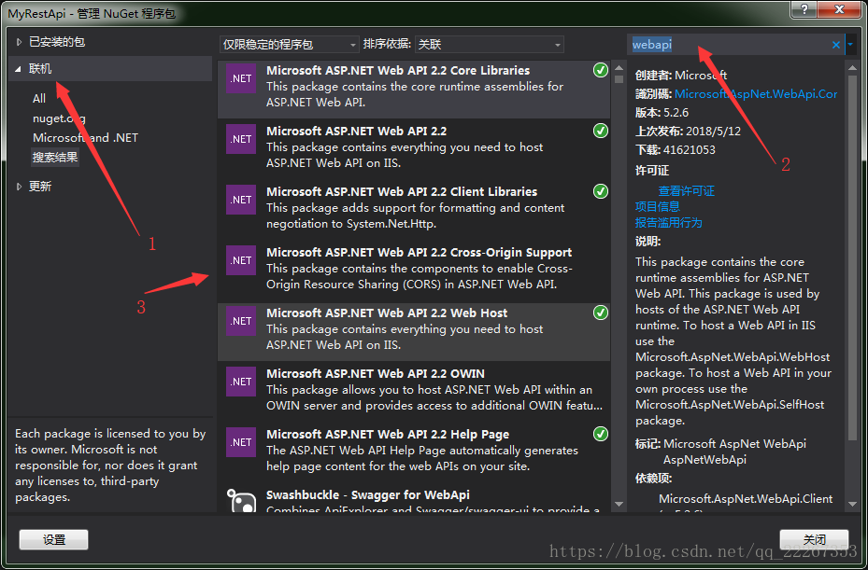Select Swashbuckle - Swagger for WebApi
Screen dimensions: 868x570
click(x=414, y=500)
